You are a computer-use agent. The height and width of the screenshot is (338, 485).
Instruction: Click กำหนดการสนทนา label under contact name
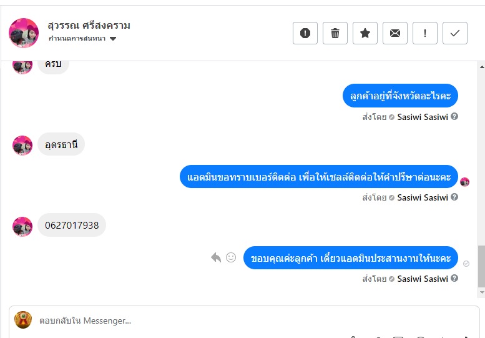(x=77, y=38)
